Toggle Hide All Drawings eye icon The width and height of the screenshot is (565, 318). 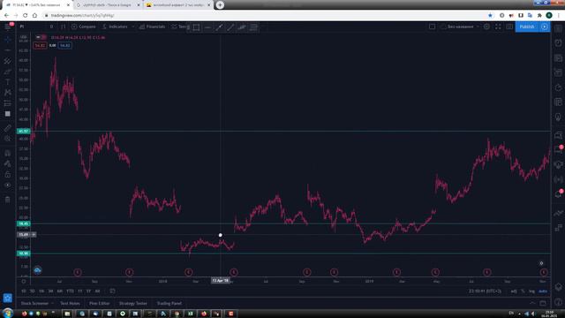click(x=8, y=185)
